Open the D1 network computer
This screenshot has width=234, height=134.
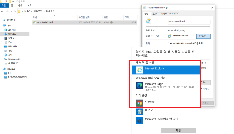8,73
